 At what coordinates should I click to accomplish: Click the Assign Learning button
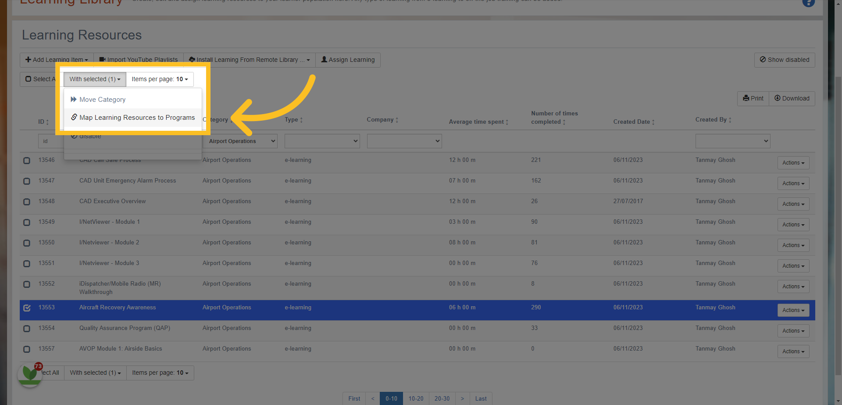[348, 60]
